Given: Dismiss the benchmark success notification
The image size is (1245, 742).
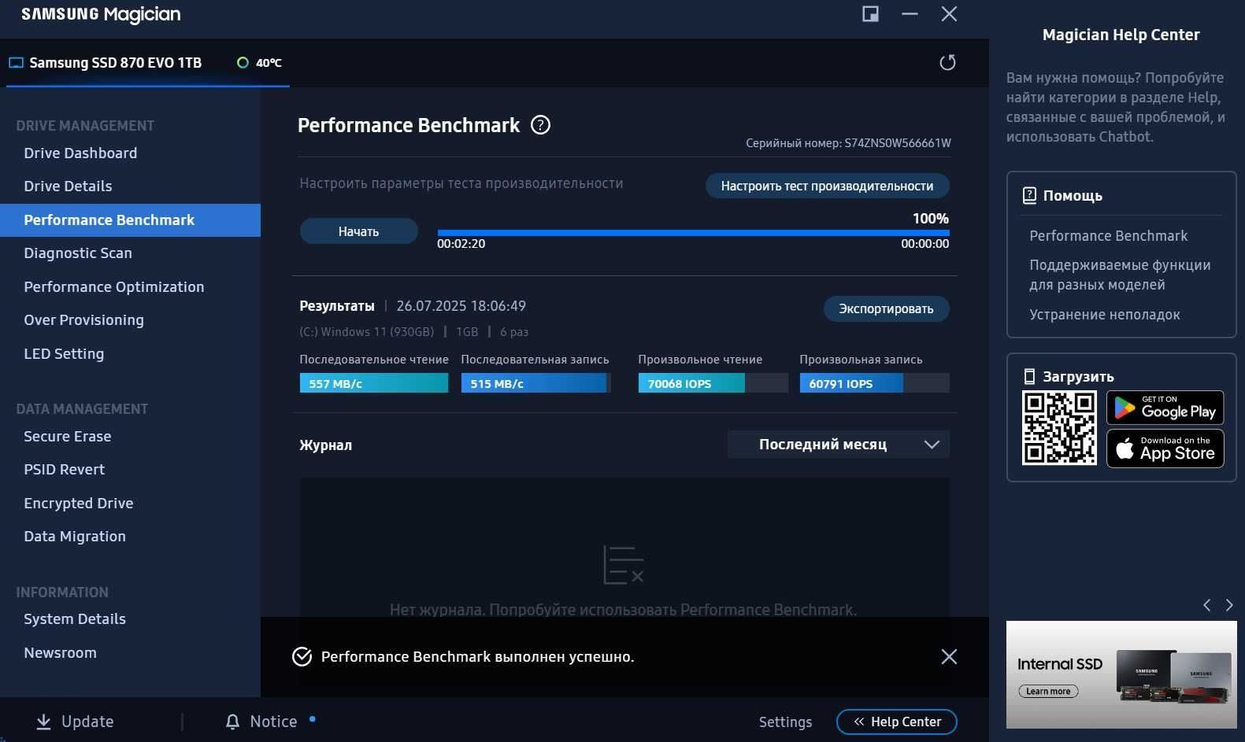Looking at the screenshot, I should (949, 656).
